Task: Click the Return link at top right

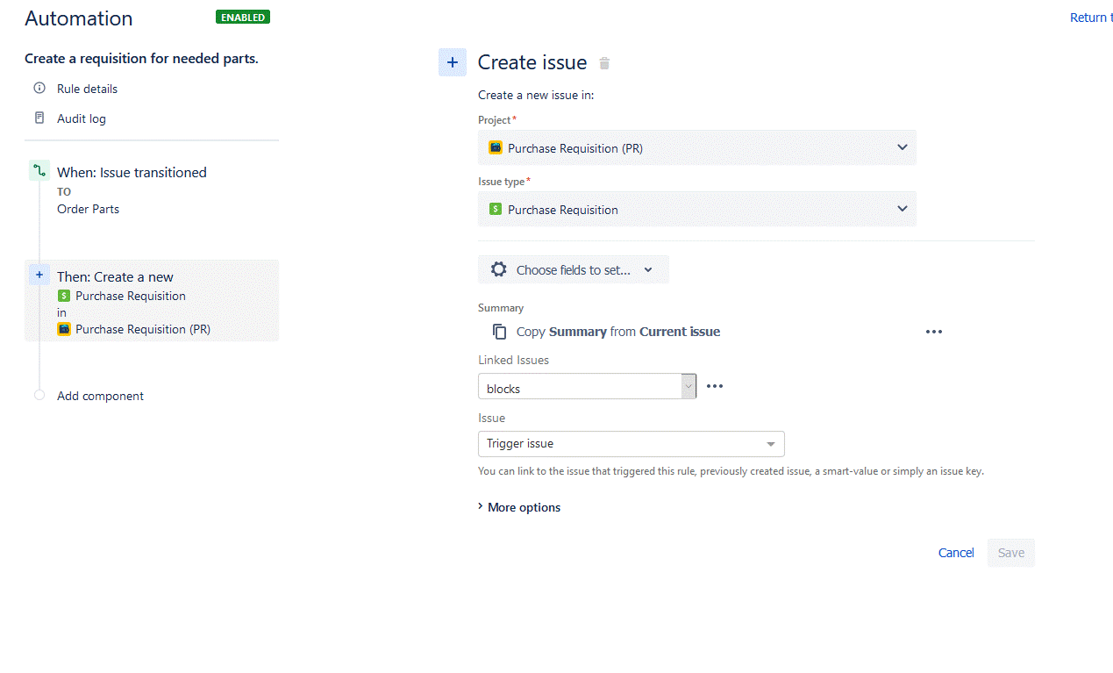Action: [x=1091, y=18]
